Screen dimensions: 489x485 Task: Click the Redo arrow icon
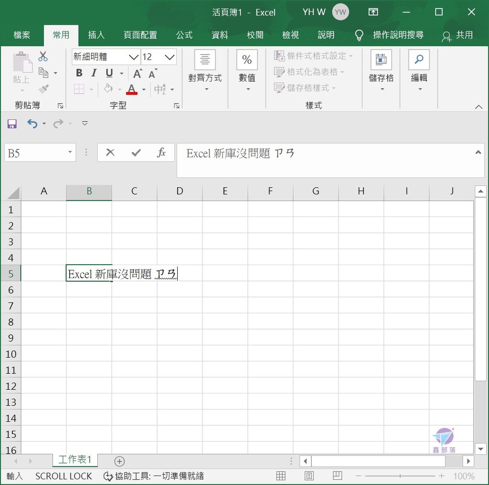[58, 124]
